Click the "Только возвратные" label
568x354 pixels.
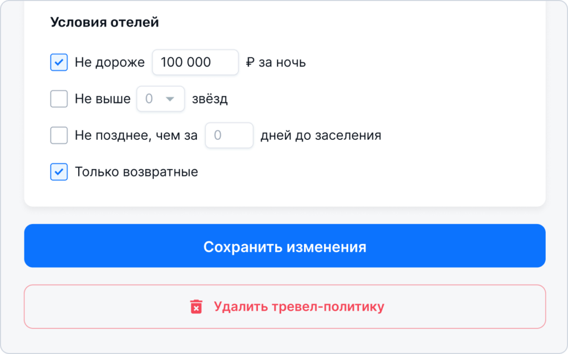[x=136, y=172]
